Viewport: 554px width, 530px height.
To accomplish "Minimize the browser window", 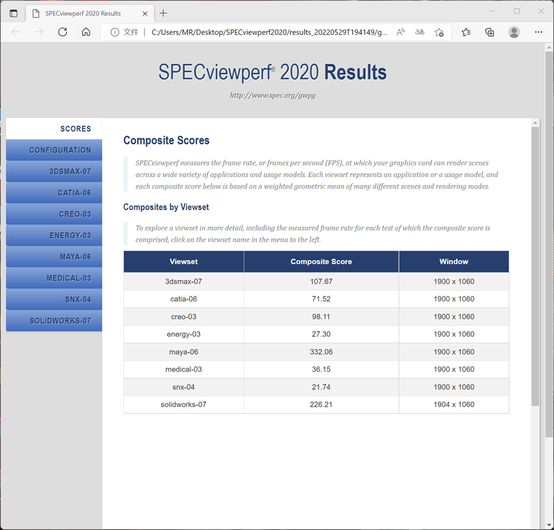I will click(x=492, y=12).
